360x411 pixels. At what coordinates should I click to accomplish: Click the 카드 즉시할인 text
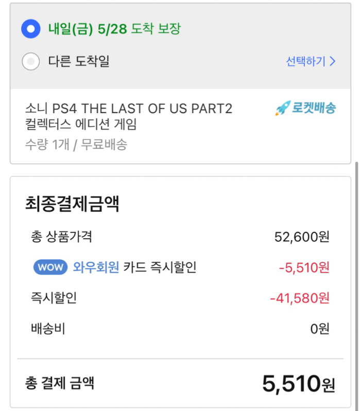tap(160, 267)
